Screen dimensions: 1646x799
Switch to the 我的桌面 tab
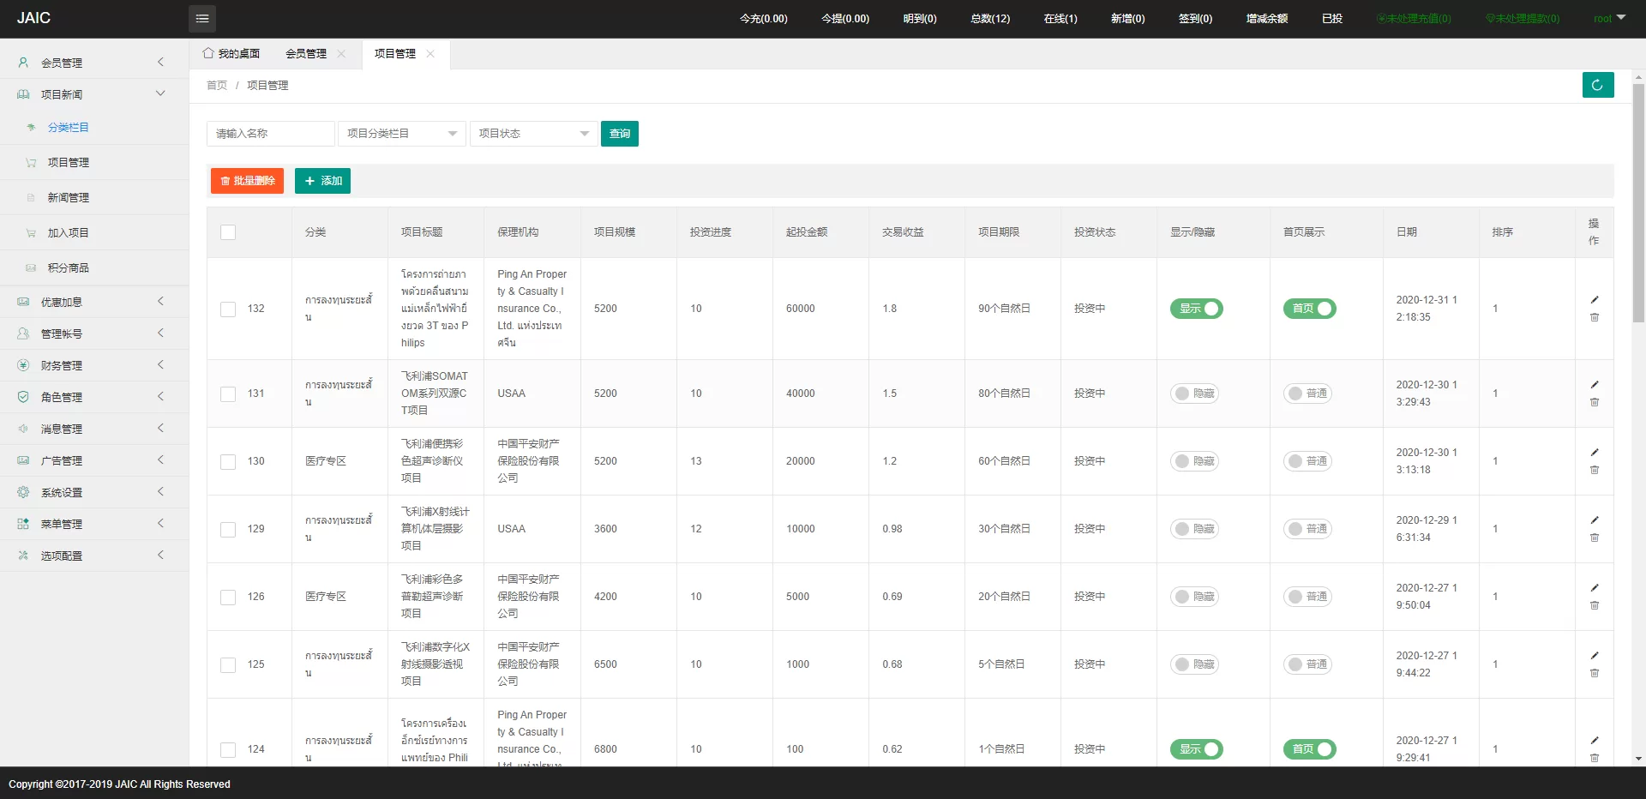(x=231, y=53)
